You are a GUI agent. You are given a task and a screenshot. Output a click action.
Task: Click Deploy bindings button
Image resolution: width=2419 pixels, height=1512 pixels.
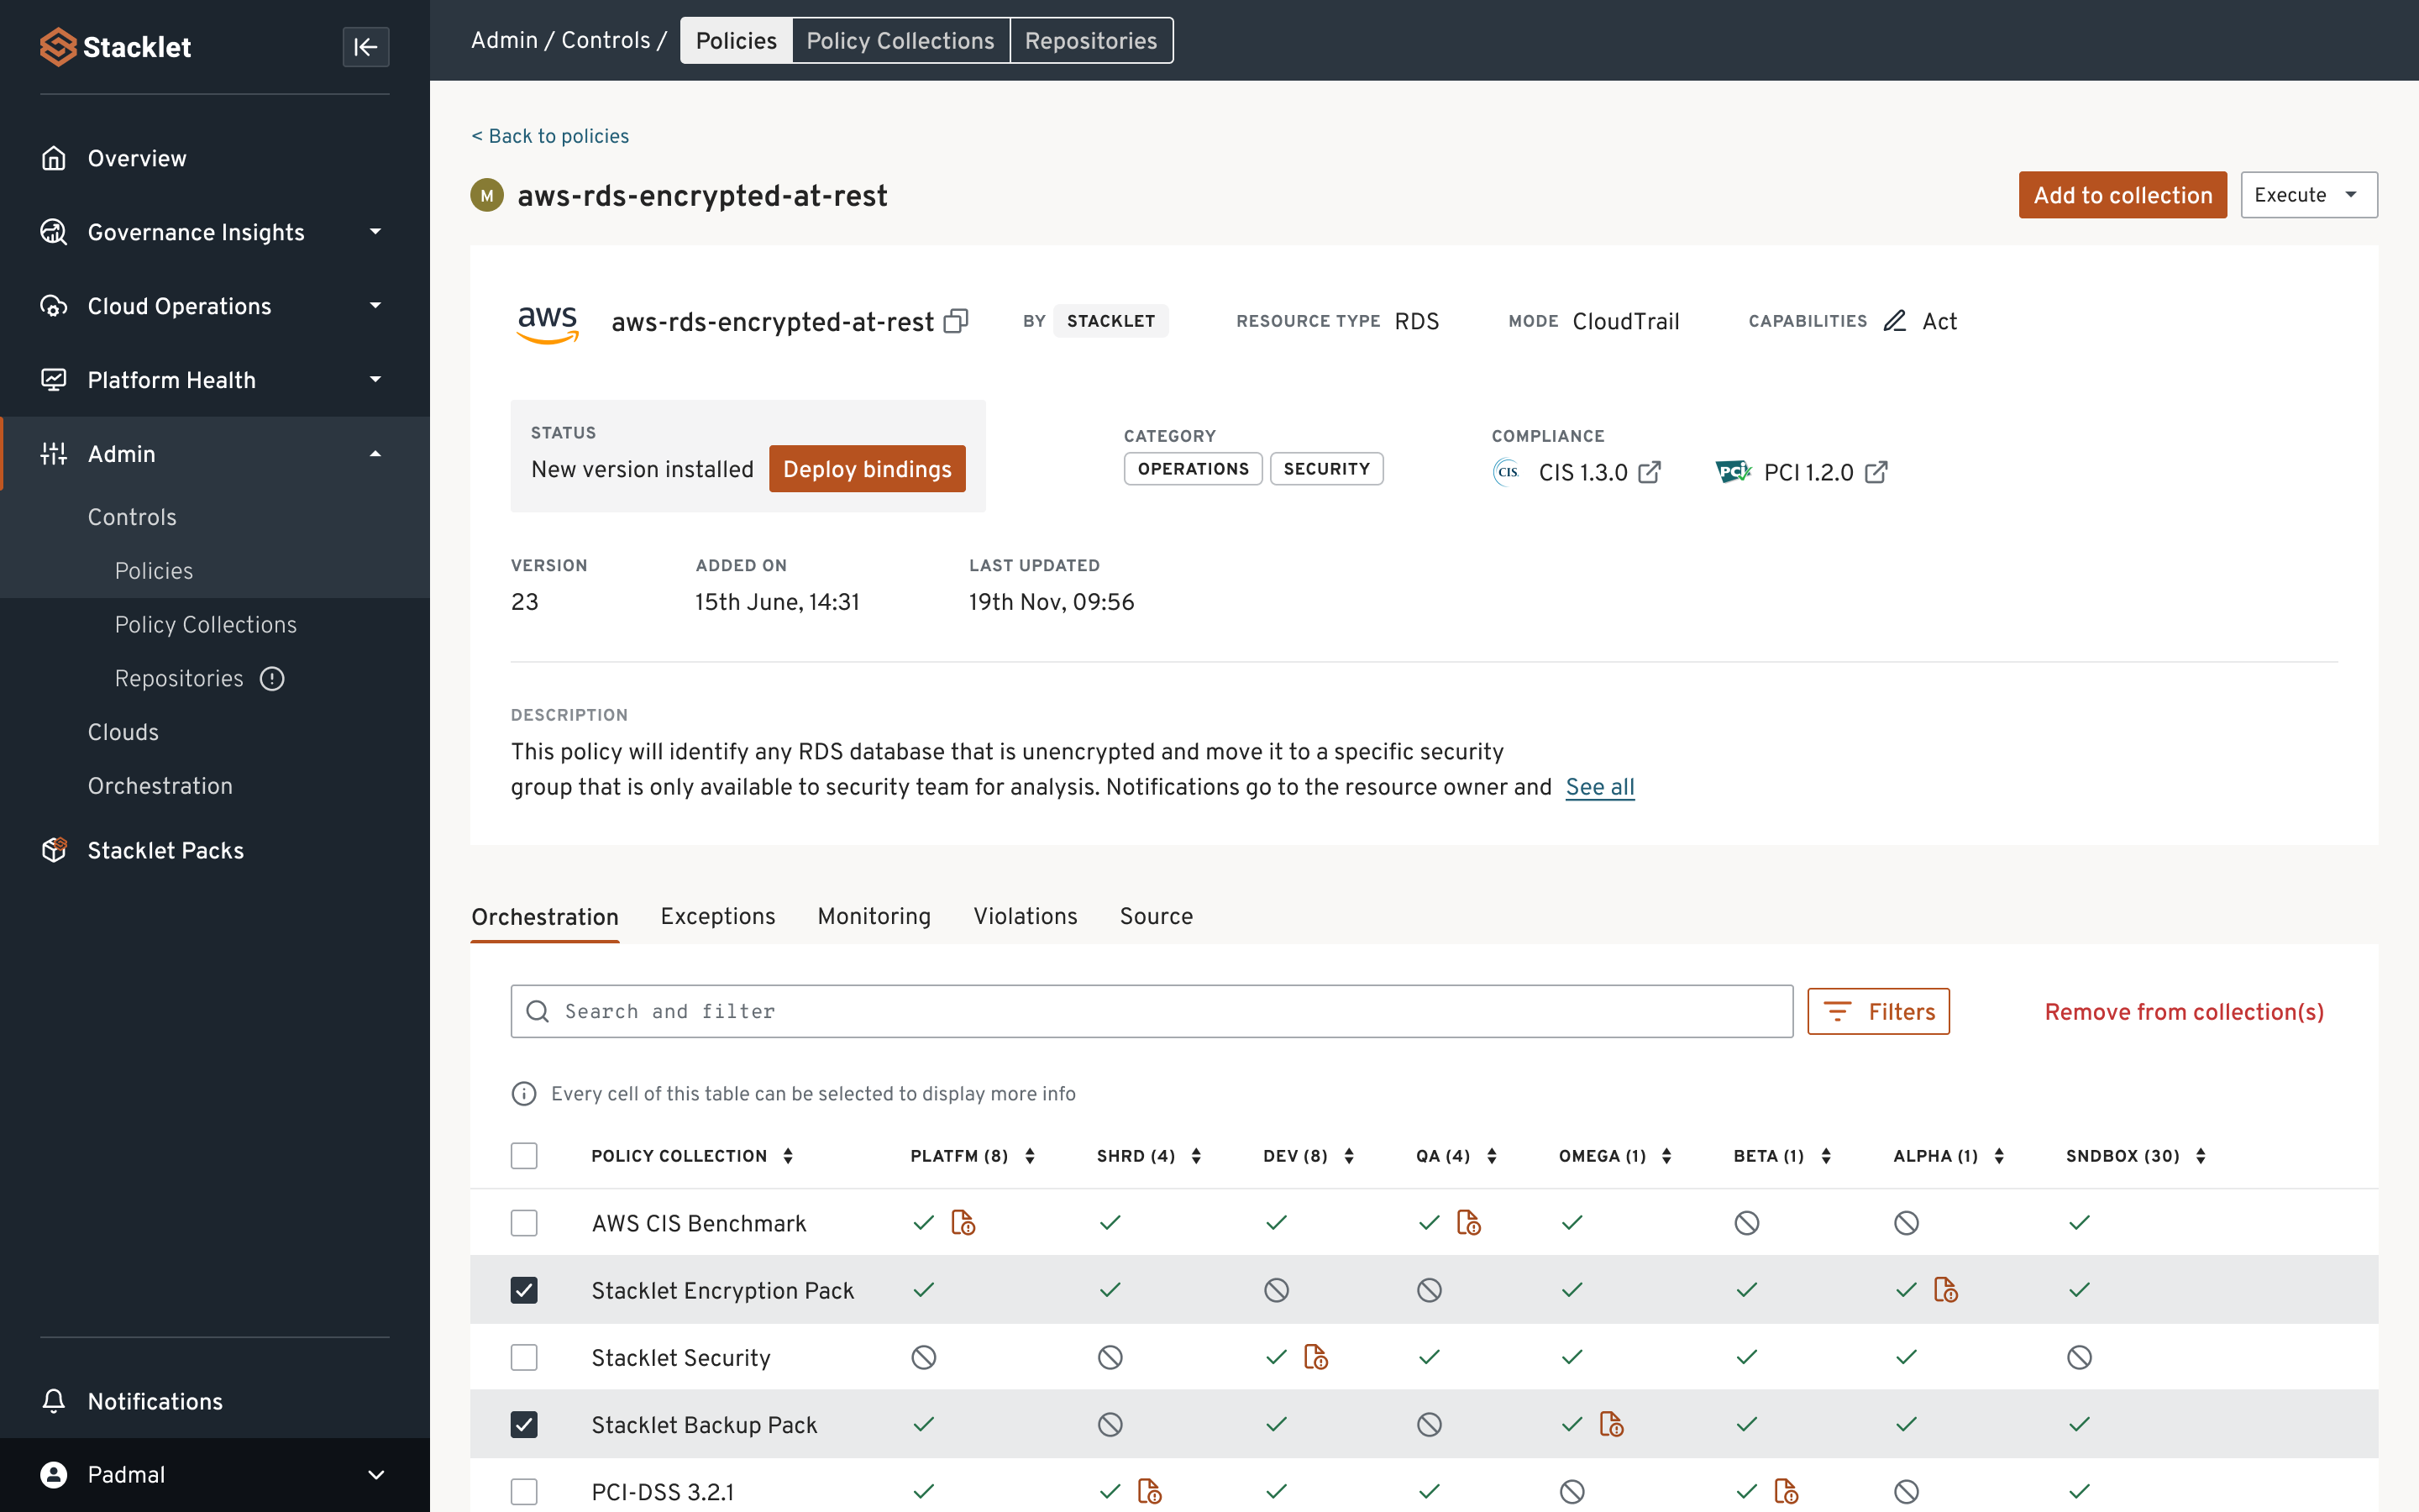[867, 469]
